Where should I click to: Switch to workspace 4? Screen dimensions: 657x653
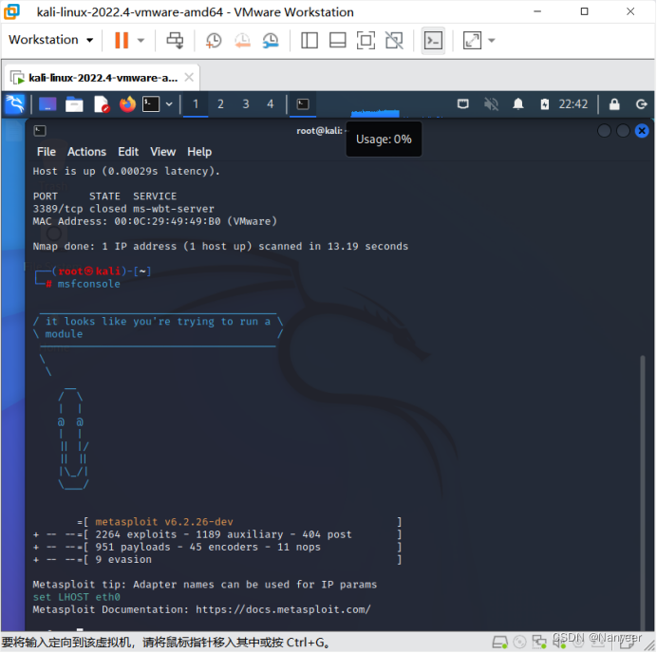pos(271,103)
